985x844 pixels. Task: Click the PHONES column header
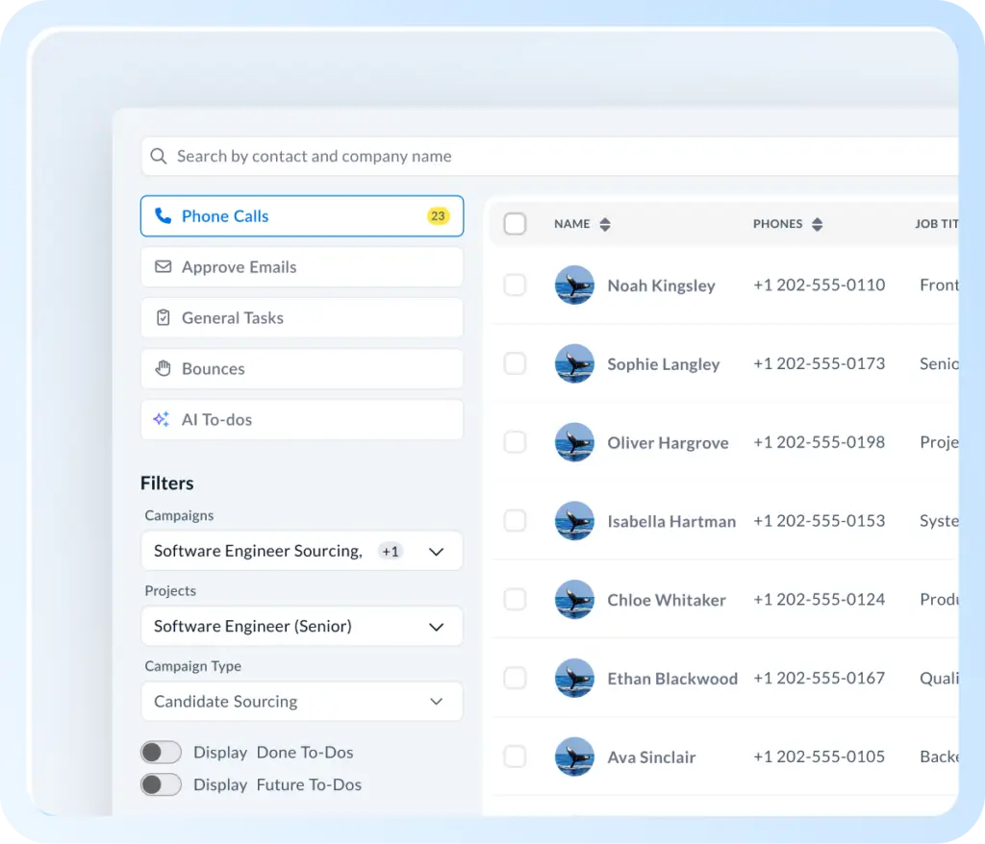click(x=777, y=224)
